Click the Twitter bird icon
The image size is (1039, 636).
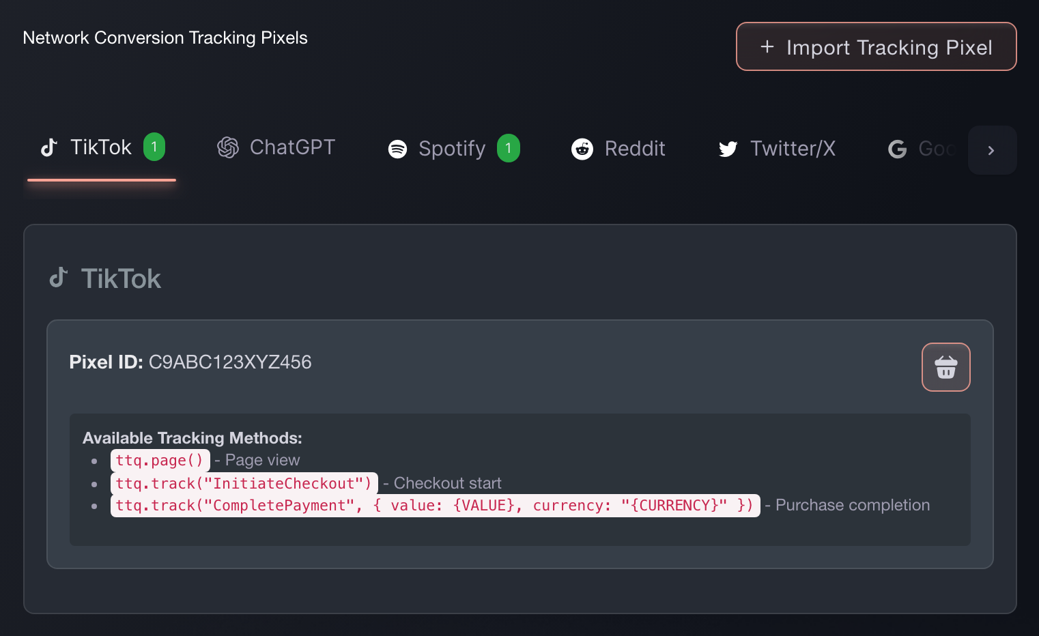pyautogui.click(x=728, y=149)
